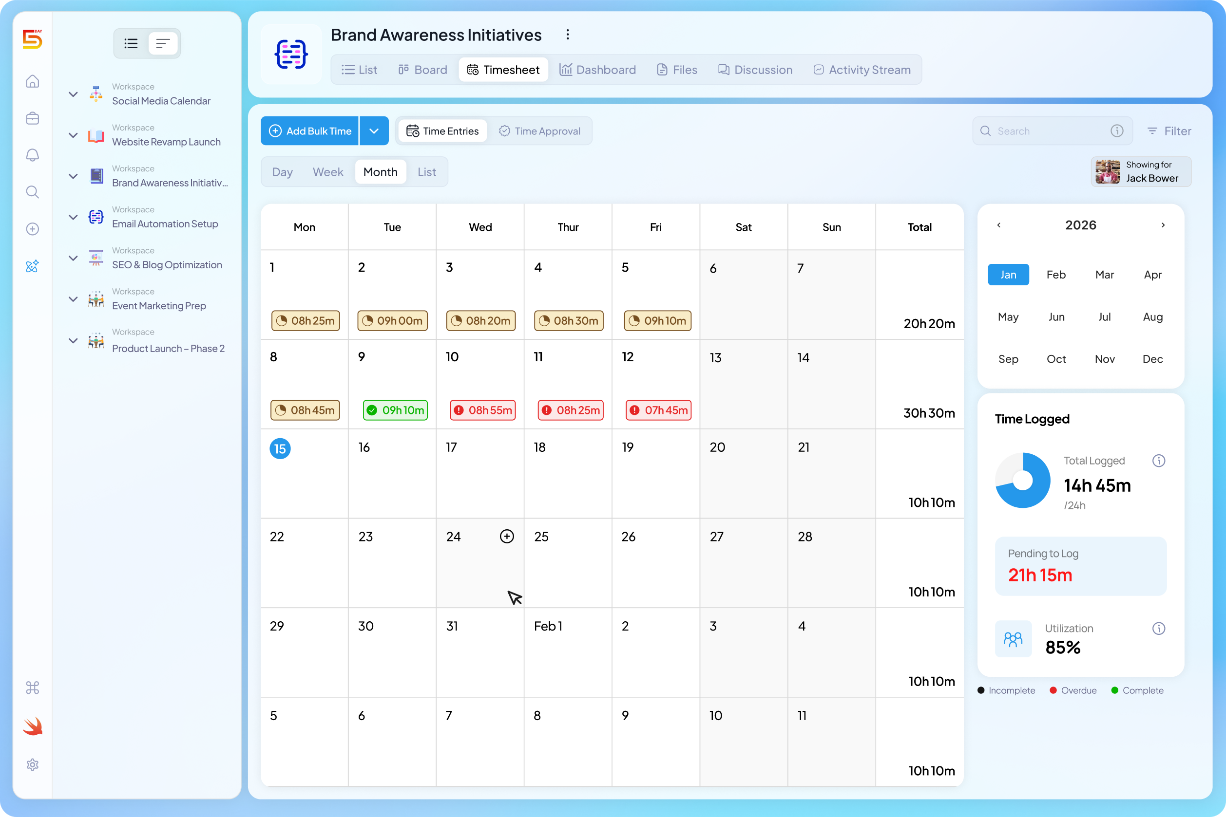The height and width of the screenshot is (817, 1226).
Task: Open the Discussion tab
Action: [755, 70]
